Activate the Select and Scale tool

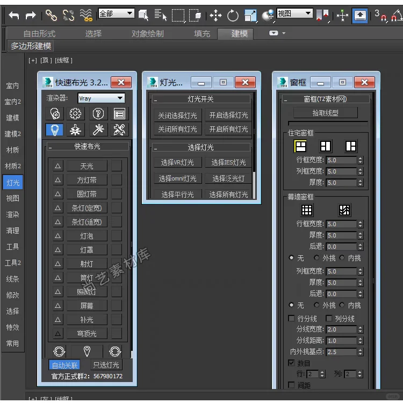(250, 16)
